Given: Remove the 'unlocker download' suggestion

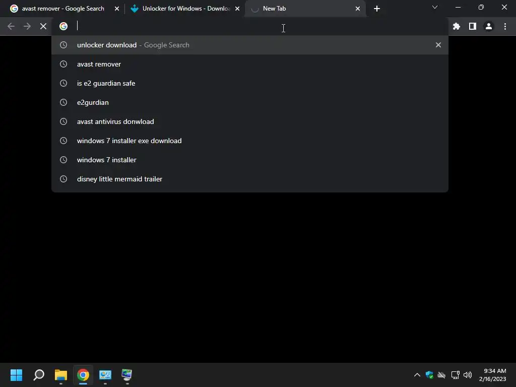Looking at the screenshot, I should click(x=438, y=45).
